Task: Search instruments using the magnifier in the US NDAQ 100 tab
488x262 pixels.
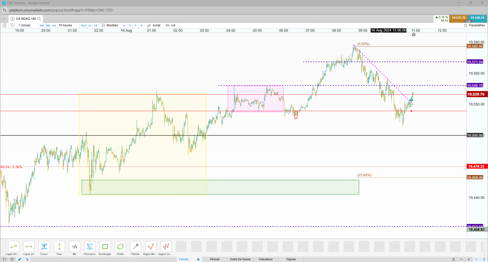Action: (39, 19)
